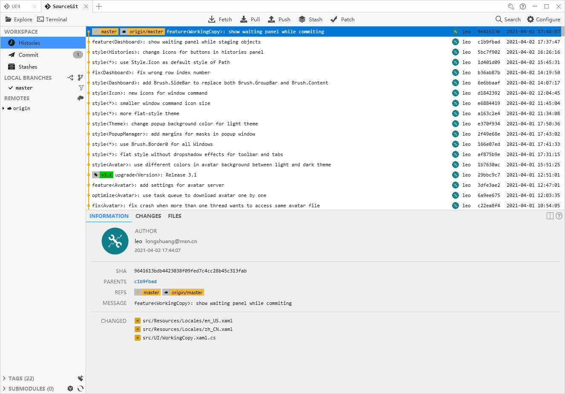
Task: Add a remote using the cloud icon
Action: 81,98
